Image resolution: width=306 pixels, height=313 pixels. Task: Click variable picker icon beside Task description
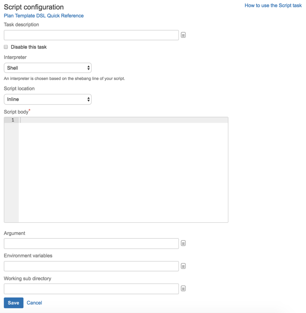pyautogui.click(x=183, y=35)
